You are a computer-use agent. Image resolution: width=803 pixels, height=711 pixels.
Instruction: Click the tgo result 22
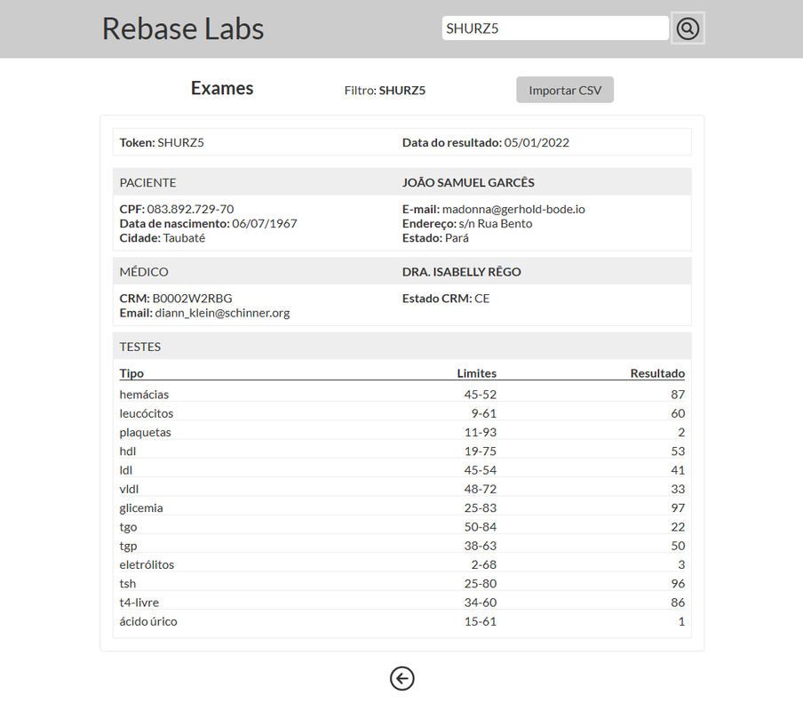[678, 527]
